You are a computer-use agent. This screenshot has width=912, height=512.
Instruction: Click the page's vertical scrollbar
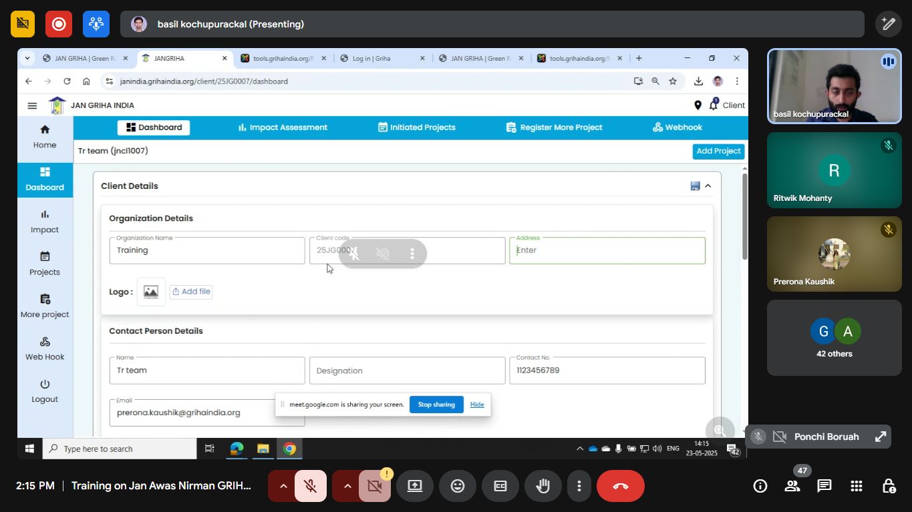coord(744,217)
